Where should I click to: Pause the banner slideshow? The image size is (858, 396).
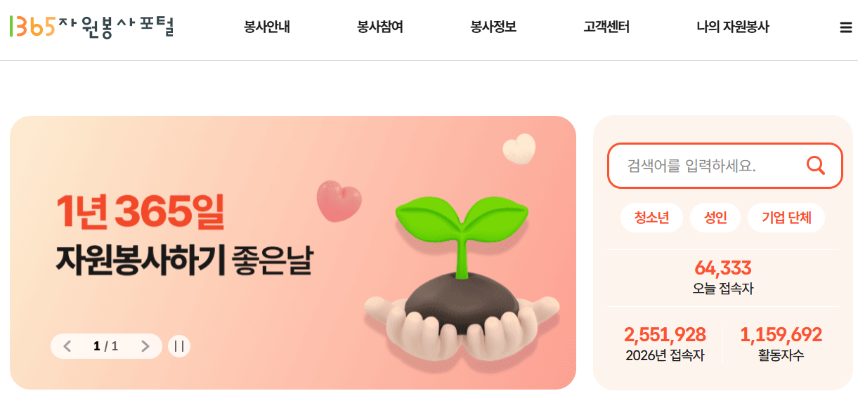coord(179,346)
